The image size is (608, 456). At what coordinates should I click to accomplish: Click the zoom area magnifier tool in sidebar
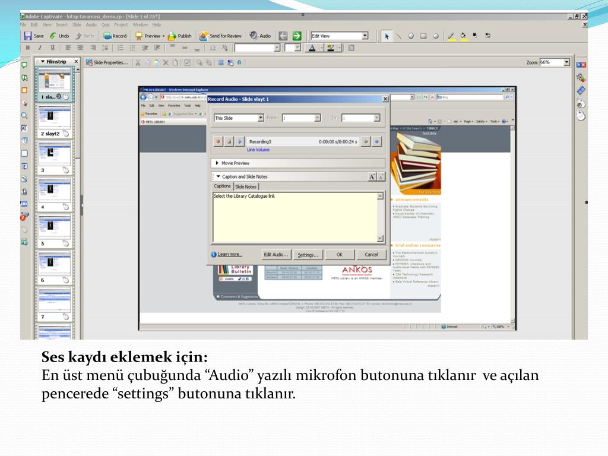tap(24, 116)
